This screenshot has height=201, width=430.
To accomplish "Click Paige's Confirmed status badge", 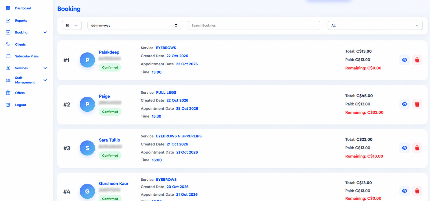I will (x=110, y=112).
